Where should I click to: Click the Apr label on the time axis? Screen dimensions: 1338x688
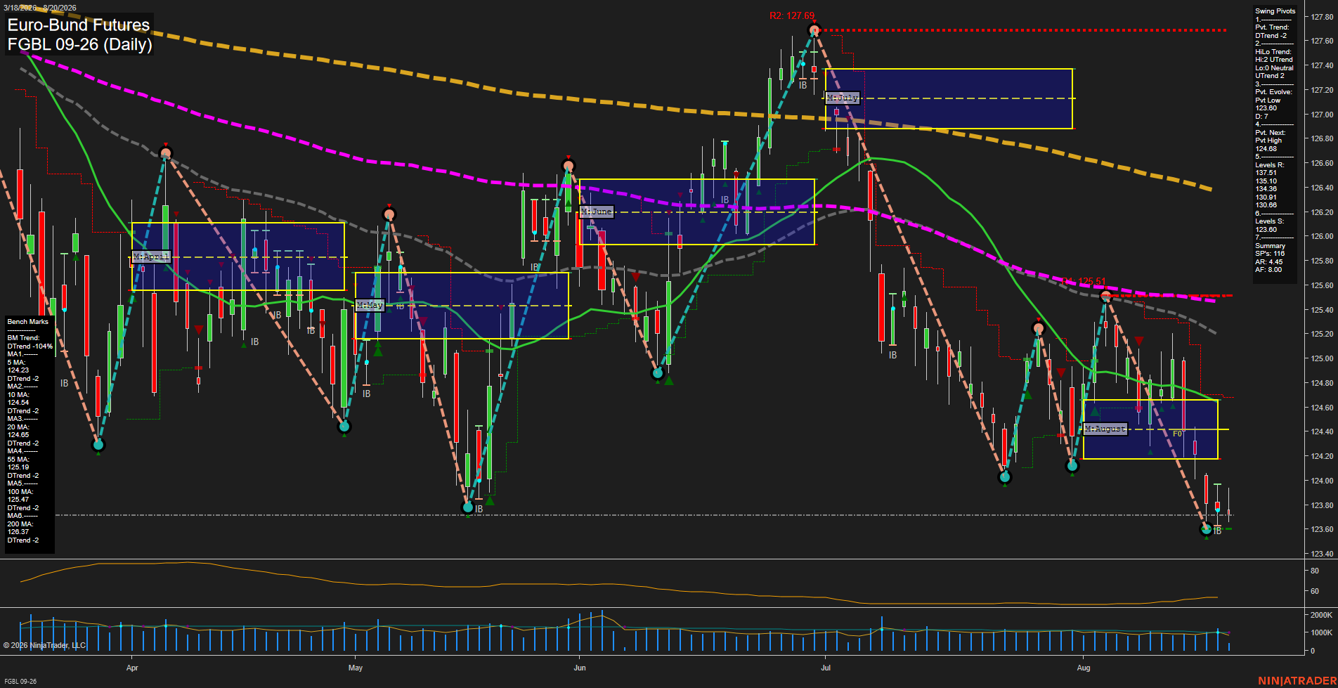(132, 668)
